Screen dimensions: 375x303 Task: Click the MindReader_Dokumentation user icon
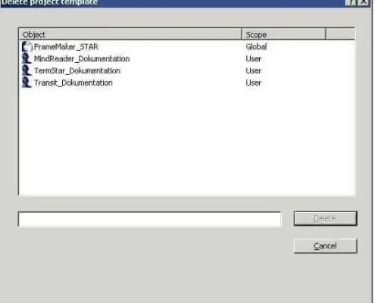pos(27,58)
